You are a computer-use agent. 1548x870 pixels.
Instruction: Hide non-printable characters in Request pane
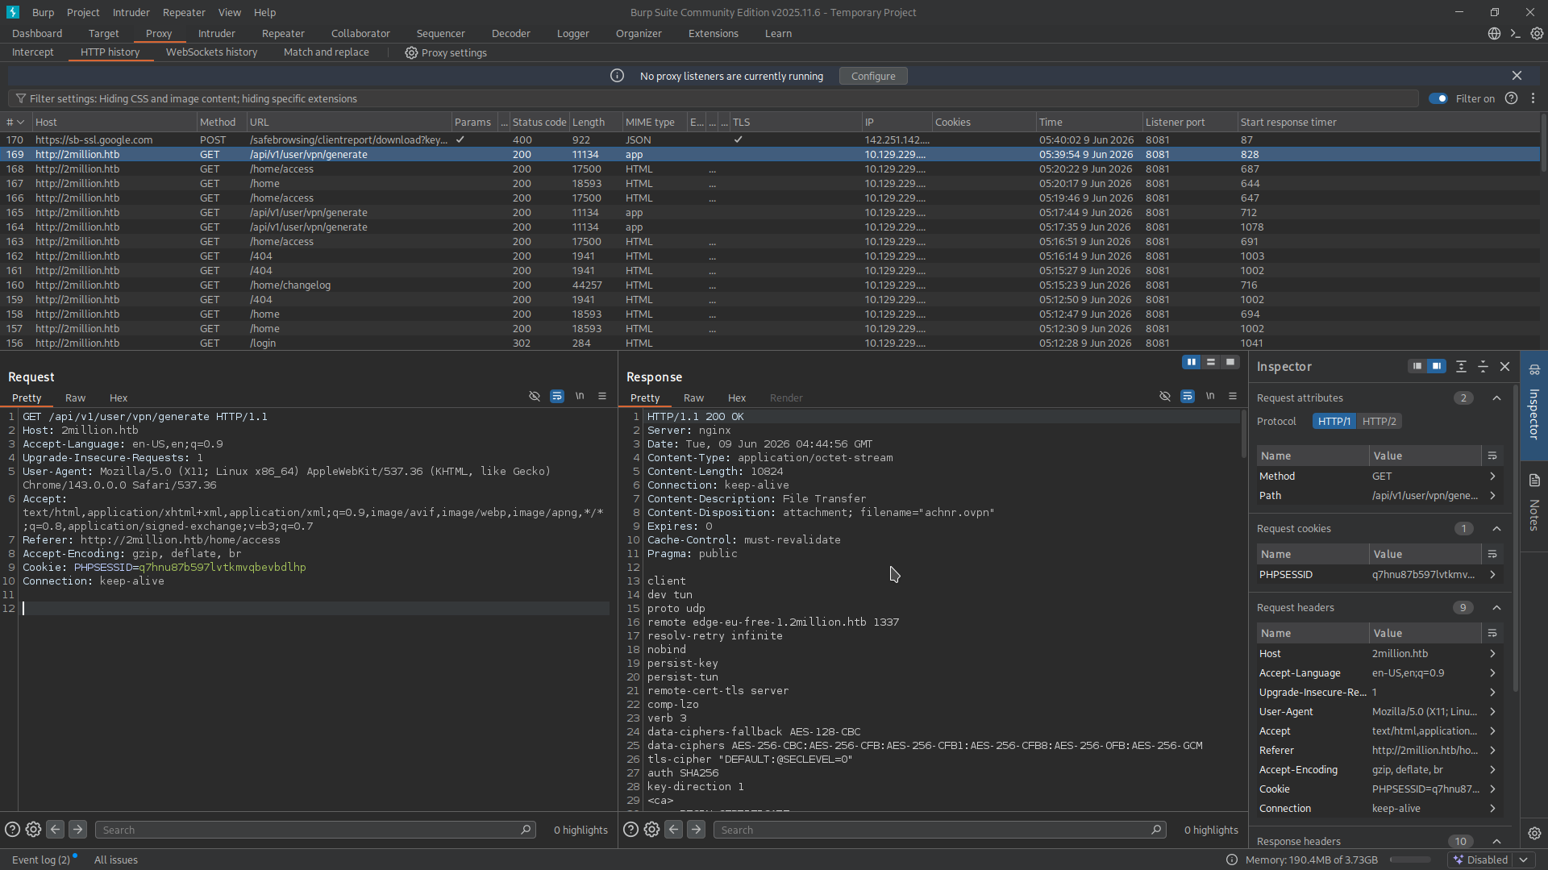click(x=535, y=397)
